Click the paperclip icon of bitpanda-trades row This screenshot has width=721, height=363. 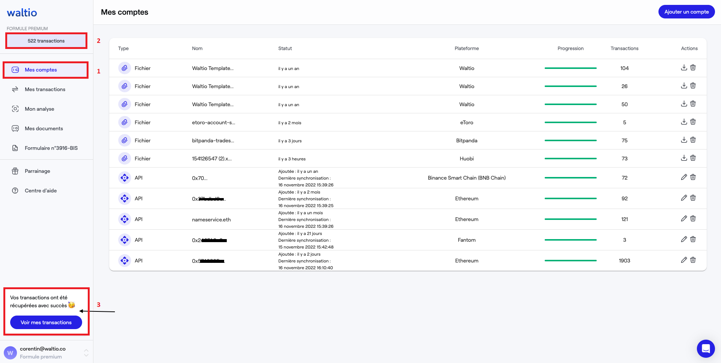click(x=124, y=140)
